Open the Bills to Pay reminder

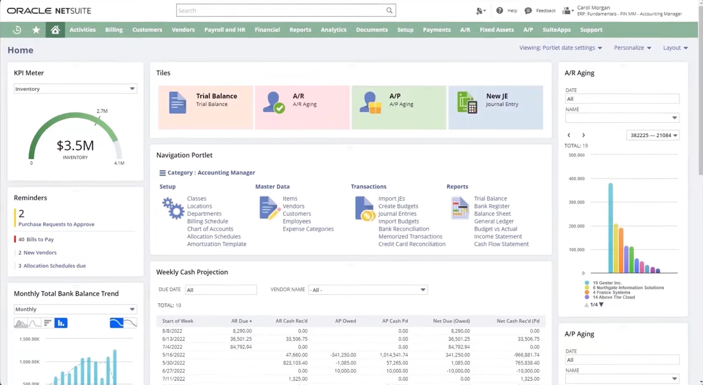36,239
